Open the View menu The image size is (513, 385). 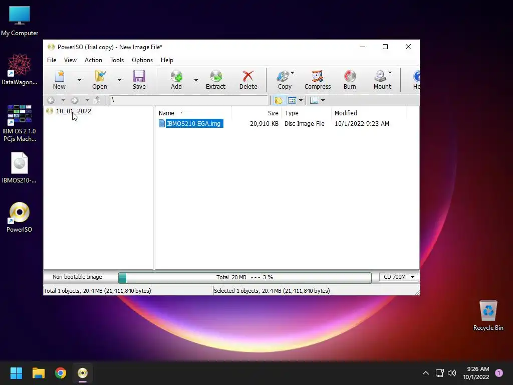tap(70, 60)
